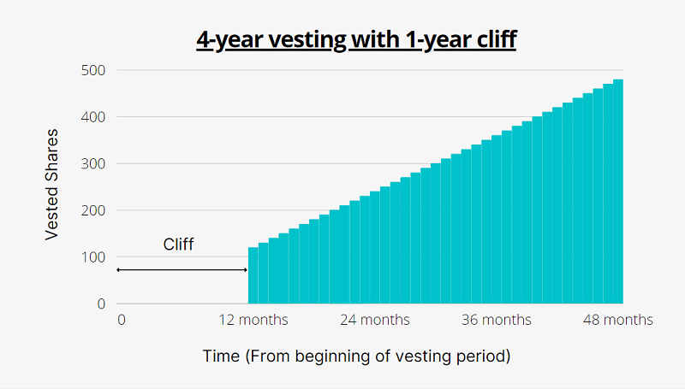Click the right arrowhead of the Cliff arrow
The height and width of the screenshot is (389, 685).
pyautogui.click(x=245, y=270)
